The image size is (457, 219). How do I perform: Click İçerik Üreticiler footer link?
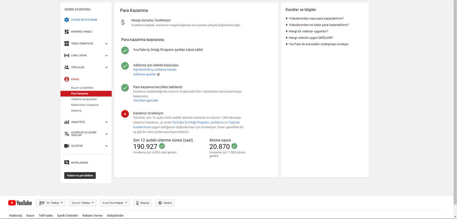pos(67,216)
